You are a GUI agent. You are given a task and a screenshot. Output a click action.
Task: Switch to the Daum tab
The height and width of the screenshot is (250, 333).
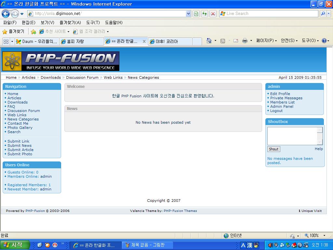click(x=37, y=41)
